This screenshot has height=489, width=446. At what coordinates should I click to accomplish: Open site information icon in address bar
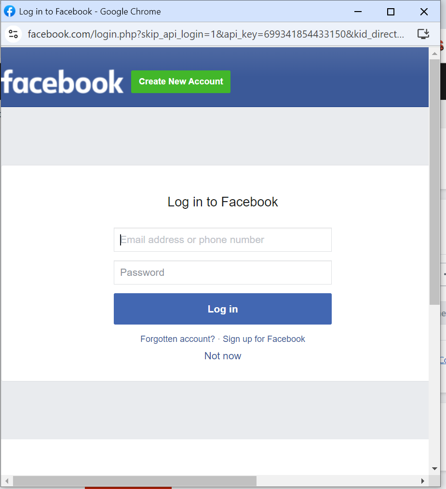click(x=13, y=34)
